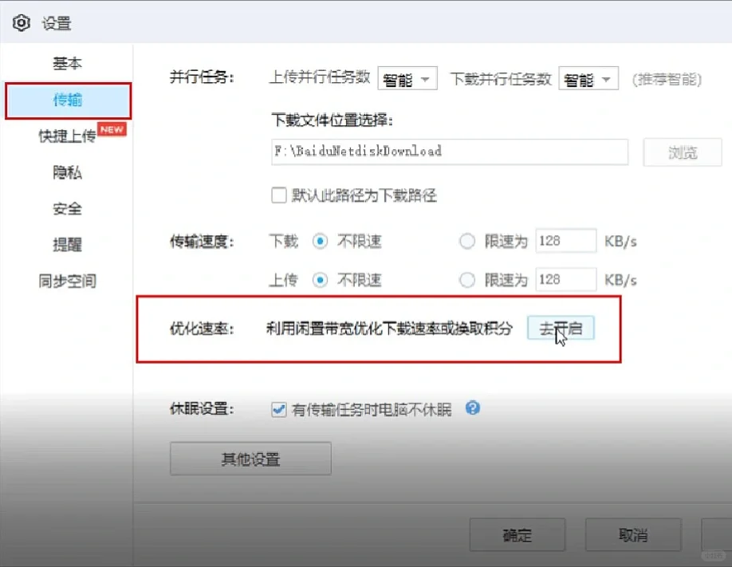Click the blue help question-mark icon

473,408
